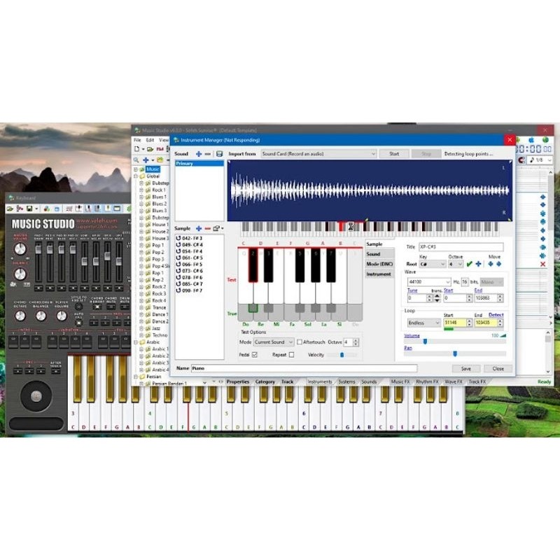The height and width of the screenshot is (560, 560).
Task: Click the duplicate sample icon
Action: pos(214,228)
